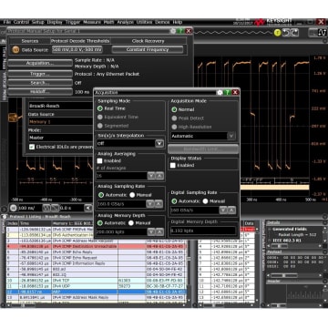Click the horizontal scale round icon beside 100 ns/
The width and height of the screenshot is (328, 328).
point(14,208)
